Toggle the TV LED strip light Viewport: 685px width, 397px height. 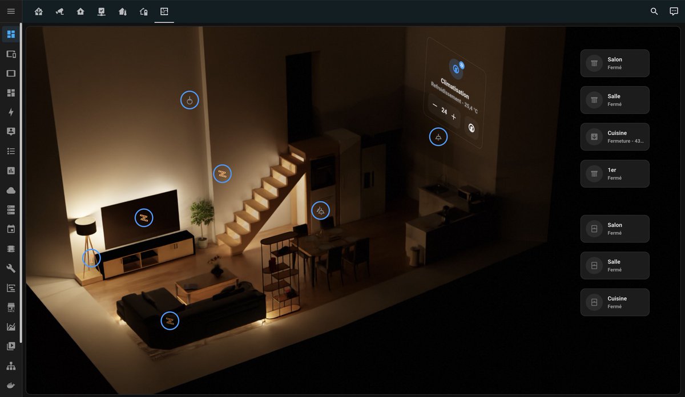(144, 217)
